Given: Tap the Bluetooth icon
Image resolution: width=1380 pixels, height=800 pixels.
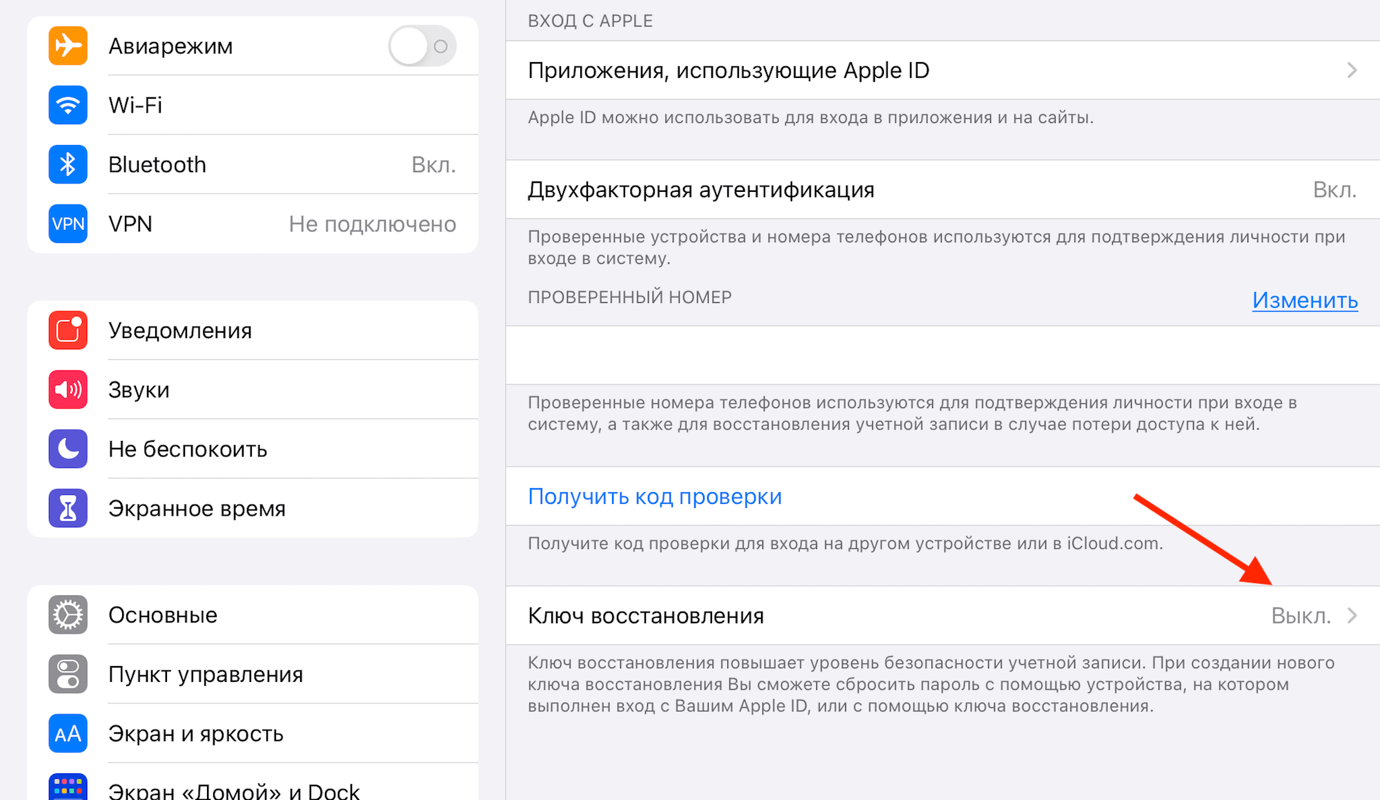Looking at the screenshot, I should pos(68,164).
